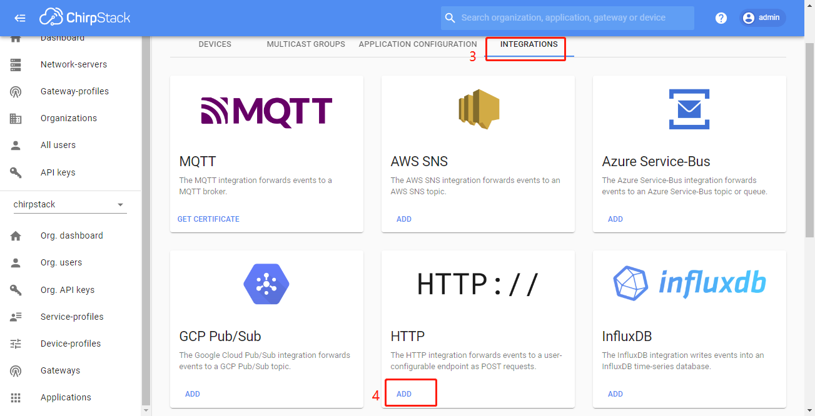Collapse sidebar with back-arrow menu icon
Image resolution: width=815 pixels, height=416 pixels.
[x=20, y=18]
